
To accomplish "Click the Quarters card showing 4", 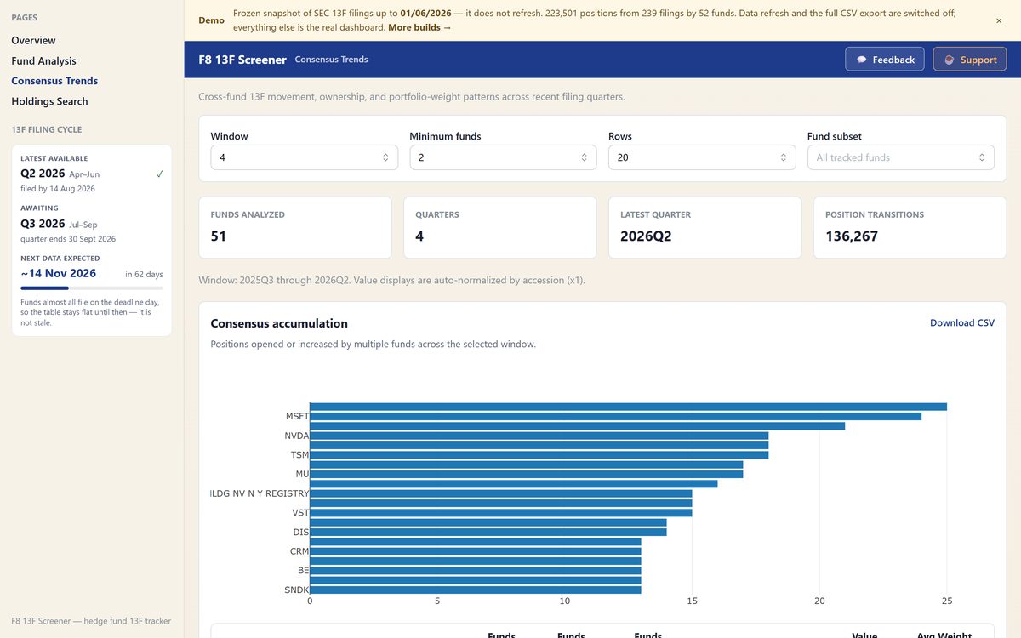I will [500, 228].
